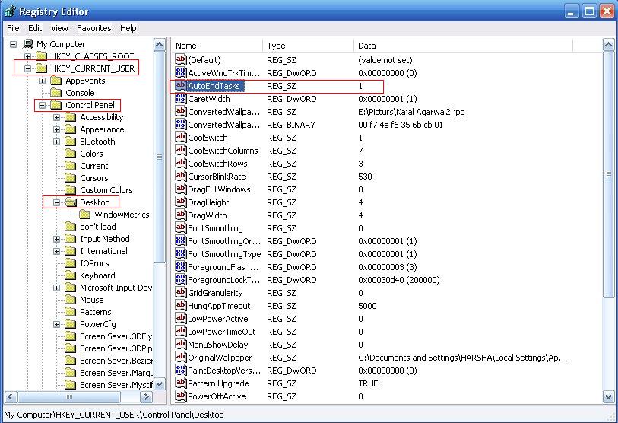Click value list scroll up arrow
The height and width of the screenshot is (423, 618).
click(x=608, y=45)
